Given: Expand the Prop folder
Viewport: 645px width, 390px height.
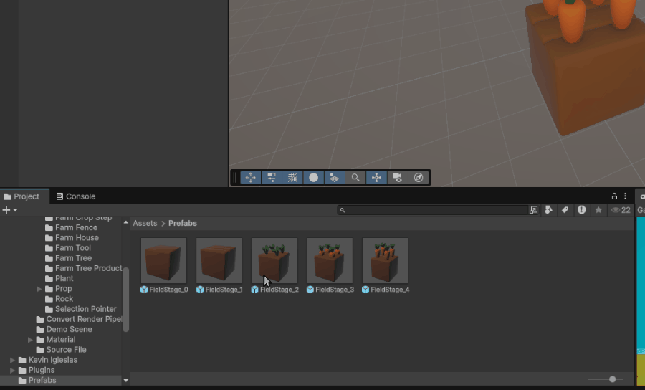Looking at the screenshot, I should point(39,289).
